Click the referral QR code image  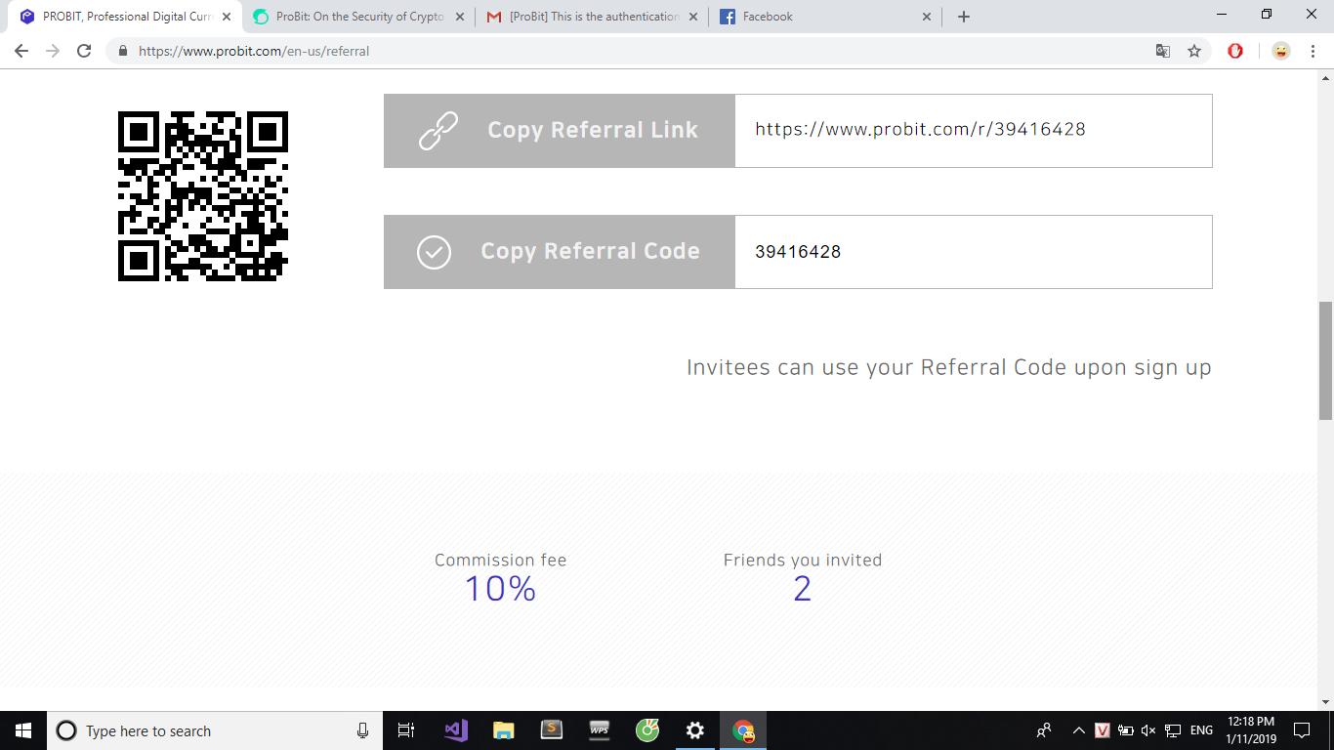[203, 196]
